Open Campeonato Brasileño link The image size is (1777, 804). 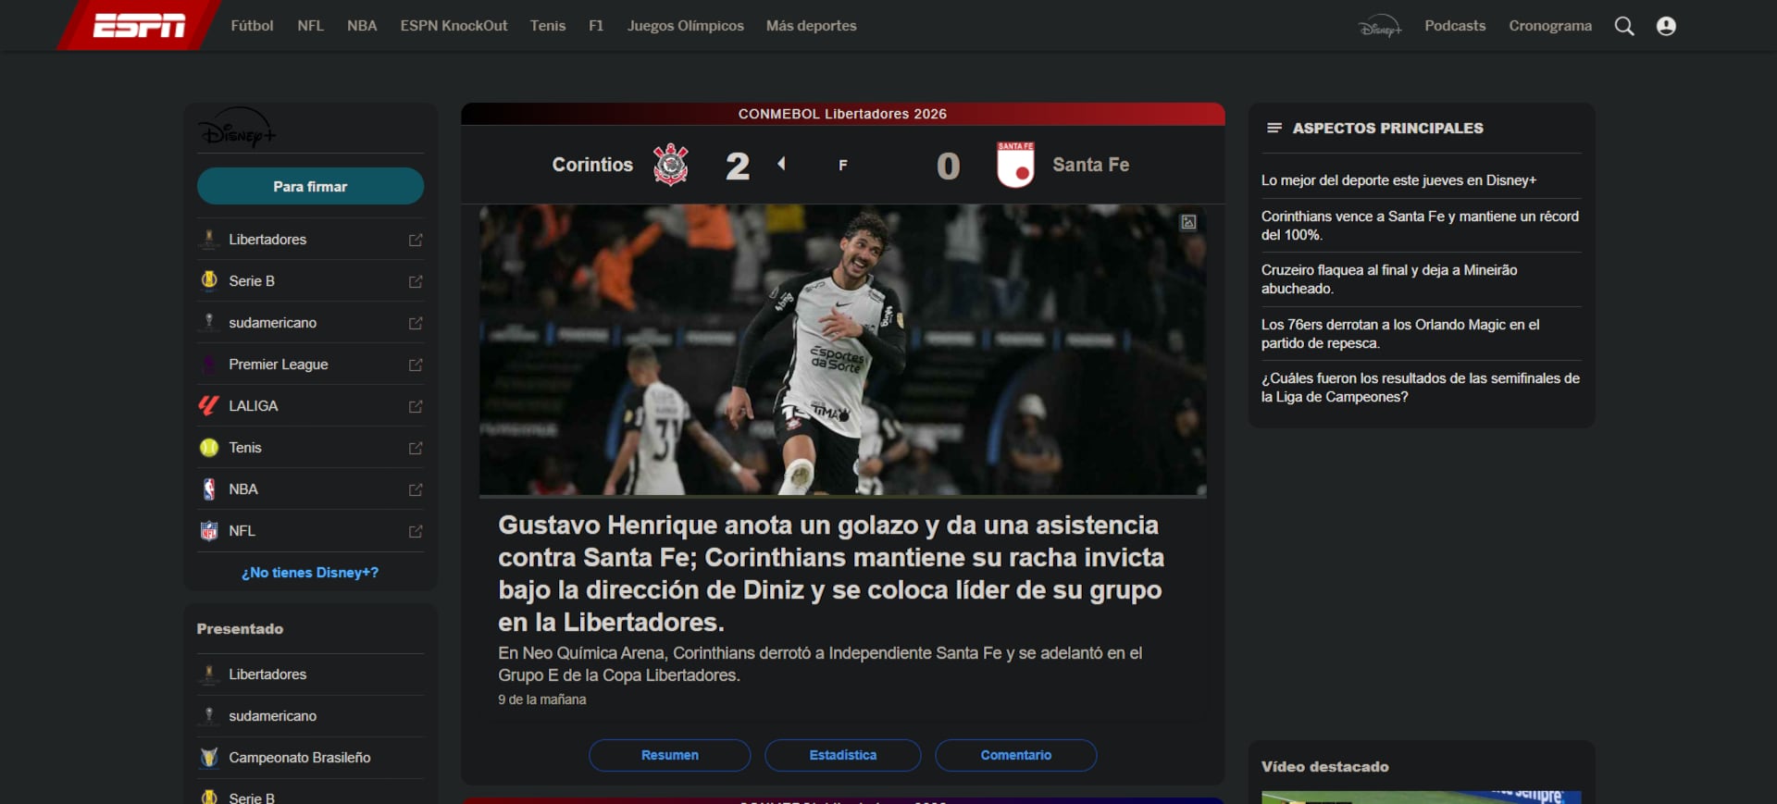(299, 758)
